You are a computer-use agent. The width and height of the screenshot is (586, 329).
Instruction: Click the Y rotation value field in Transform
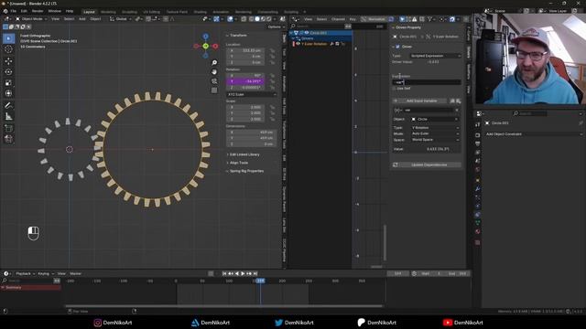tap(246, 81)
